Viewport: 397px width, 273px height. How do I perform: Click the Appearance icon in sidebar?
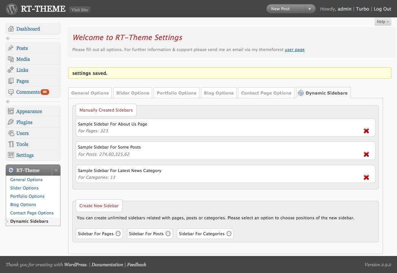[11, 111]
